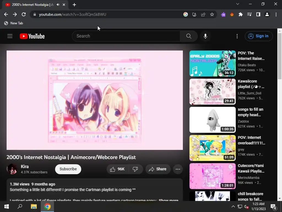Click the address bar URL
Screen dimensions: 282x212
point(72,14)
